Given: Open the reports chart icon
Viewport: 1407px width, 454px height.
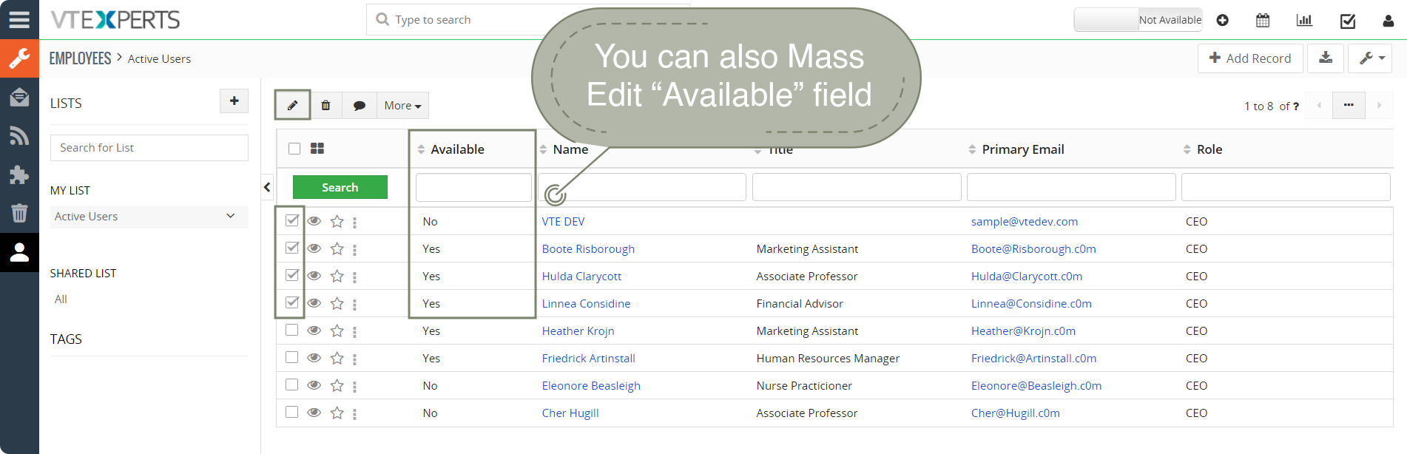Looking at the screenshot, I should pos(1304,20).
